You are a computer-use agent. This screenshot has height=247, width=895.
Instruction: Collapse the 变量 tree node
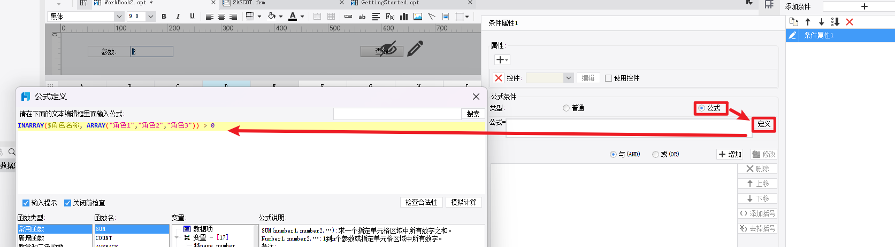[177, 237]
